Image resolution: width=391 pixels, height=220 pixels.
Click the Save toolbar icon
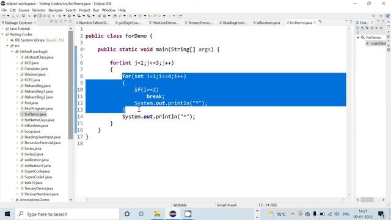tap(13, 16)
